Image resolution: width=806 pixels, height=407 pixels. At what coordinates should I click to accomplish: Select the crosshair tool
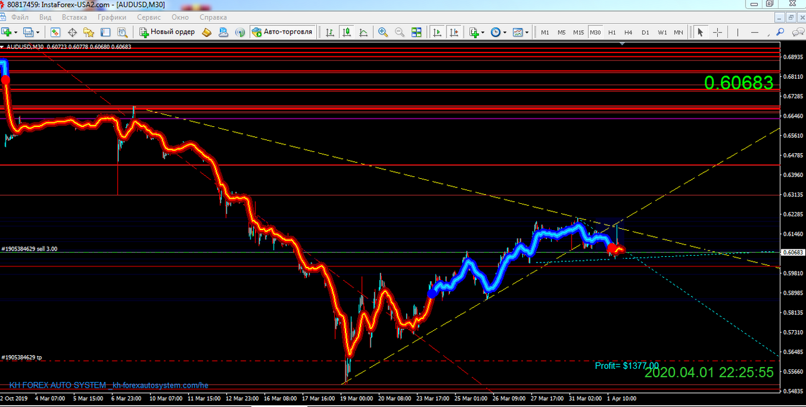[717, 32]
